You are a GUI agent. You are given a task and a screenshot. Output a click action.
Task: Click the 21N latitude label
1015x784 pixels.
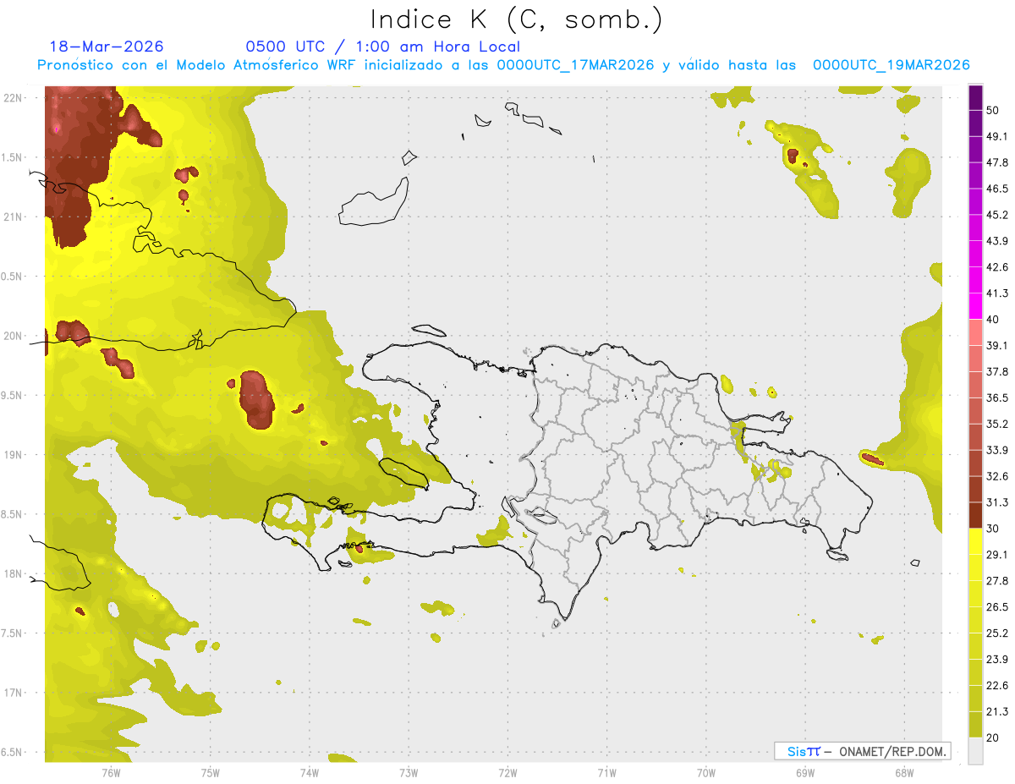pos(13,217)
